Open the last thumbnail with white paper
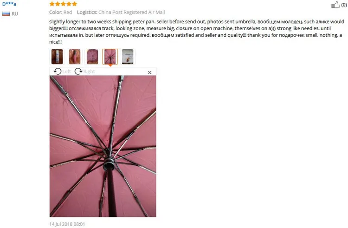Screen dimensions: 348x228 coord(128,57)
